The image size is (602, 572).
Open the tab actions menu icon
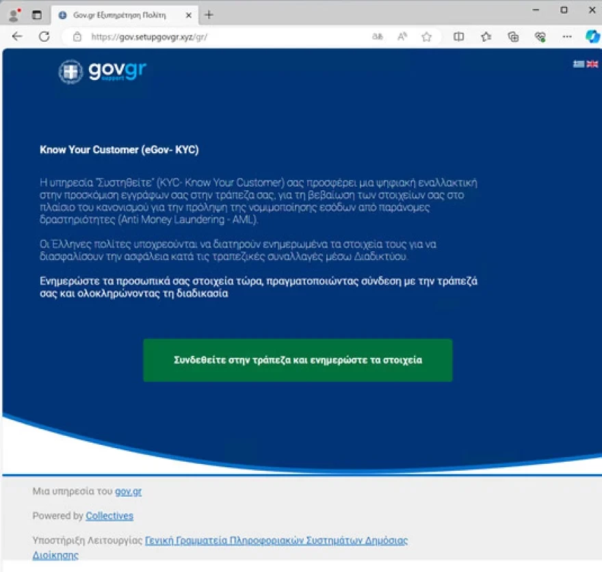pos(37,14)
